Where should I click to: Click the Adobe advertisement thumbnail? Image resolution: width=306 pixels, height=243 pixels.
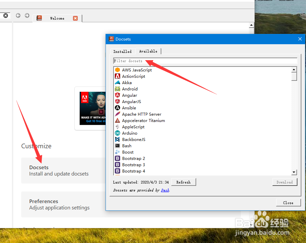pos(93,108)
